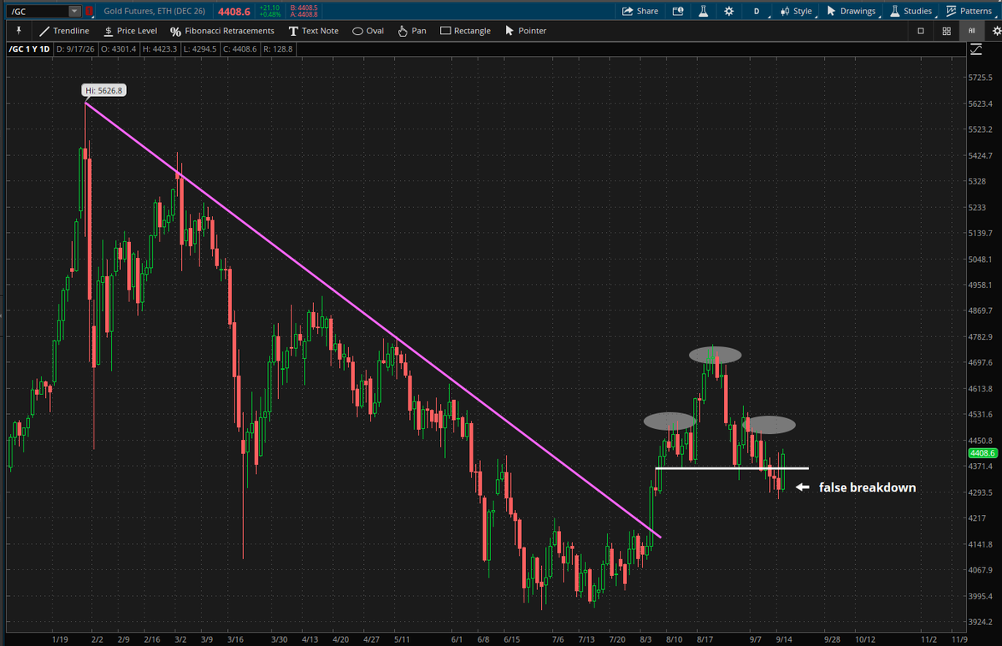Open the Drawings dropdown menu
Image resolution: width=1002 pixels, height=646 pixels.
pos(851,11)
